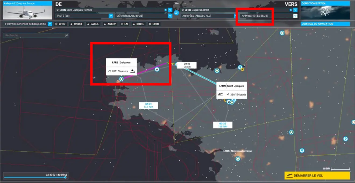Click the LFRB Guipavas card title
The height and width of the screenshot is (183, 355).
[121, 63]
